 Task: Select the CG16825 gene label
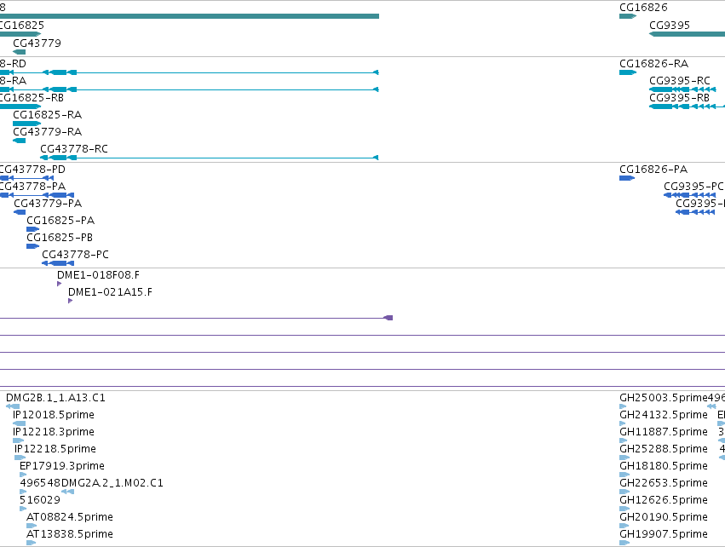(x=22, y=25)
